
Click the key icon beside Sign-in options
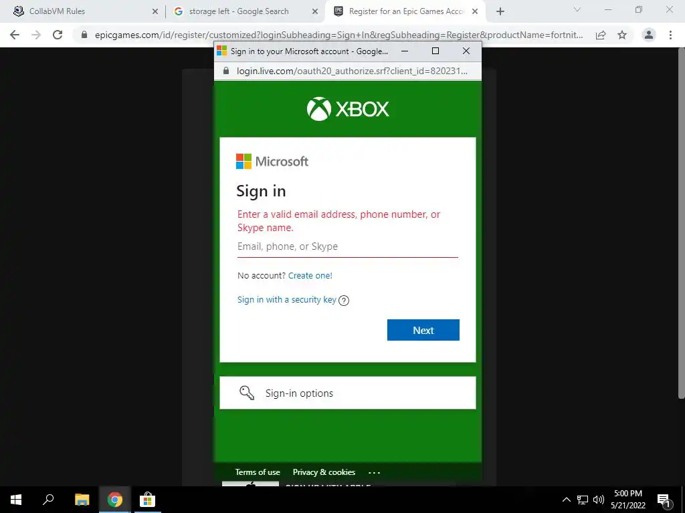click(x=247, y=393)
